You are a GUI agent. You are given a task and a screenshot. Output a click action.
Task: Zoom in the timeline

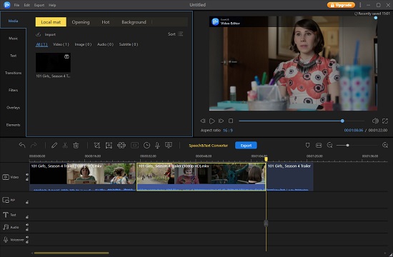tap(385, 145)
